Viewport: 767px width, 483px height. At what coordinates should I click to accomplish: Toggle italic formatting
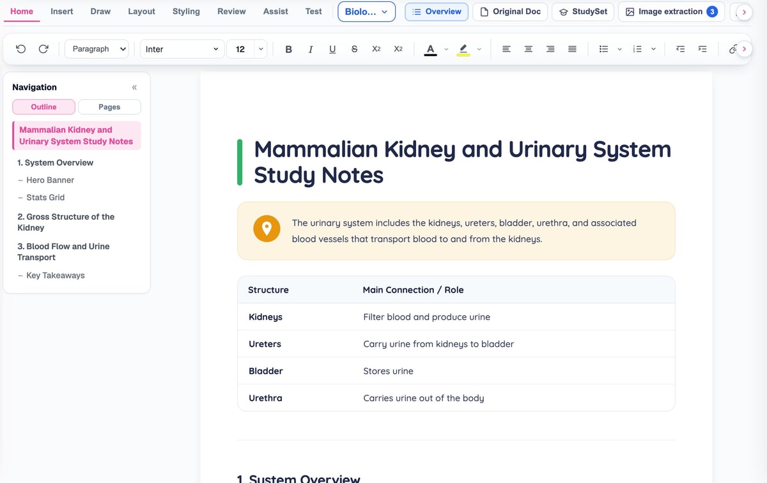click(311, 49)
